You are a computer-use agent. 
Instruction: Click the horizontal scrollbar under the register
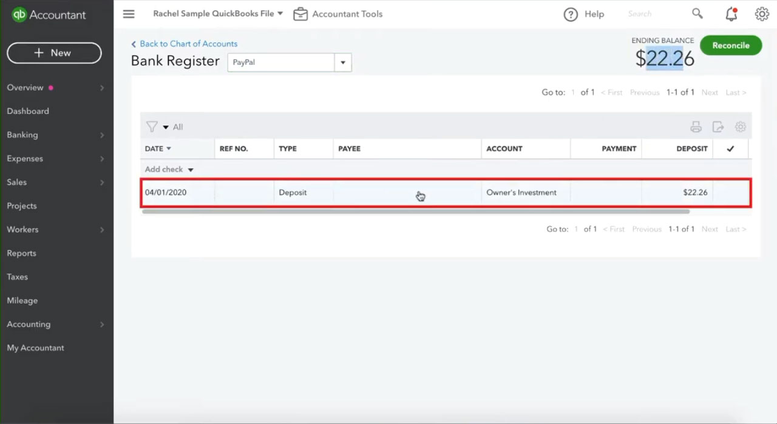[x=416, y=212]
